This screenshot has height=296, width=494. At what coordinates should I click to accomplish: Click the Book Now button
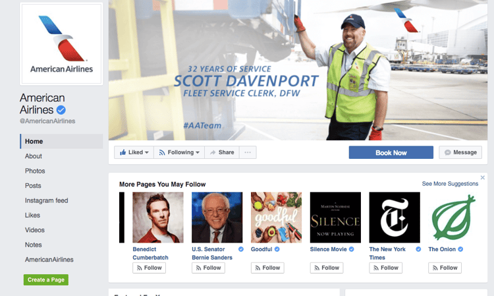coord(391,152)
